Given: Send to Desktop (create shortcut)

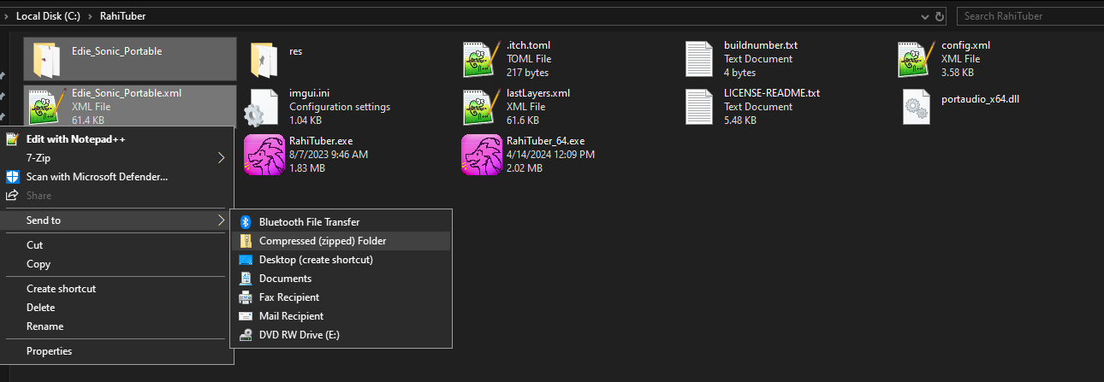Looking at the screenshot, I should 341,260.
